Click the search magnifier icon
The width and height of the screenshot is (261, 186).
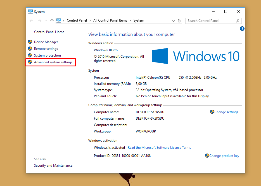238,21
